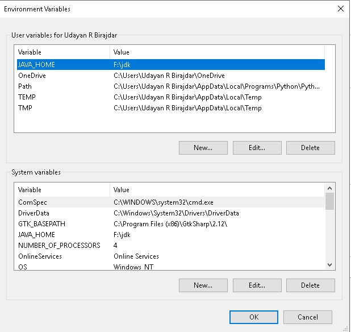Dismiss dialog with Cancel button
The height and width of the screenshot is (332, 351).
click(x=308, y=317)
